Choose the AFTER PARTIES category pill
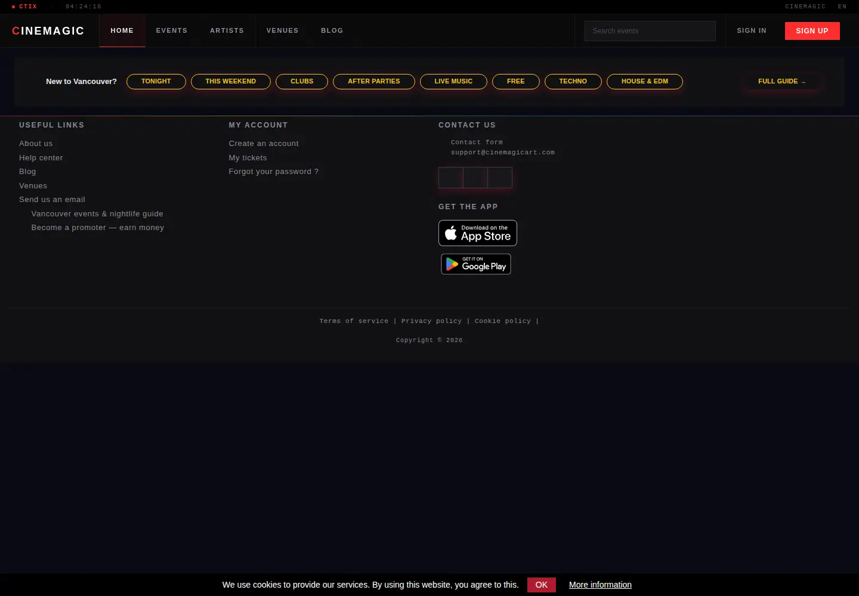859x596 pixels. coord(374,82)
